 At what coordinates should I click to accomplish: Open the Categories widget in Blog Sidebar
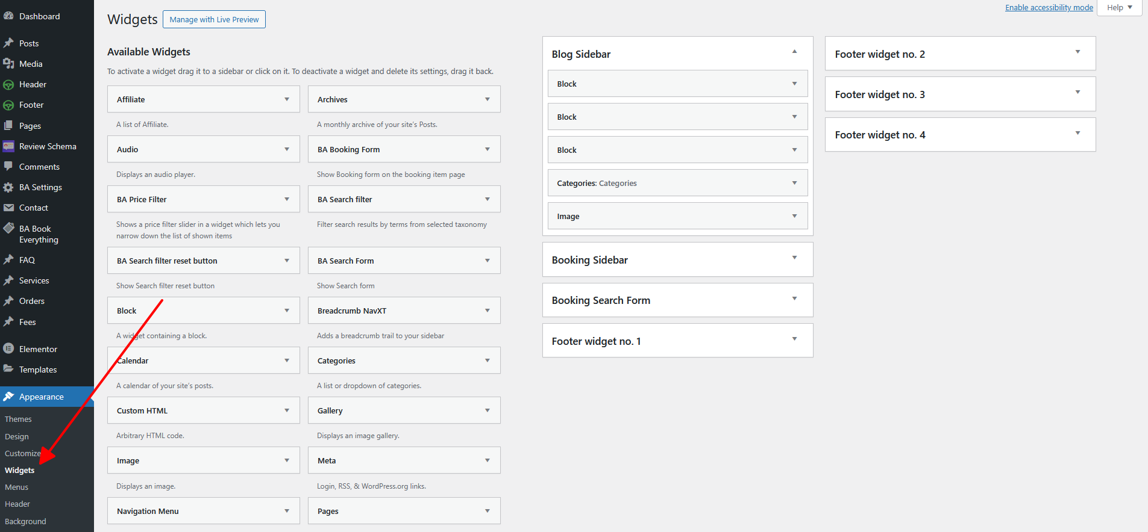(794, 183)
